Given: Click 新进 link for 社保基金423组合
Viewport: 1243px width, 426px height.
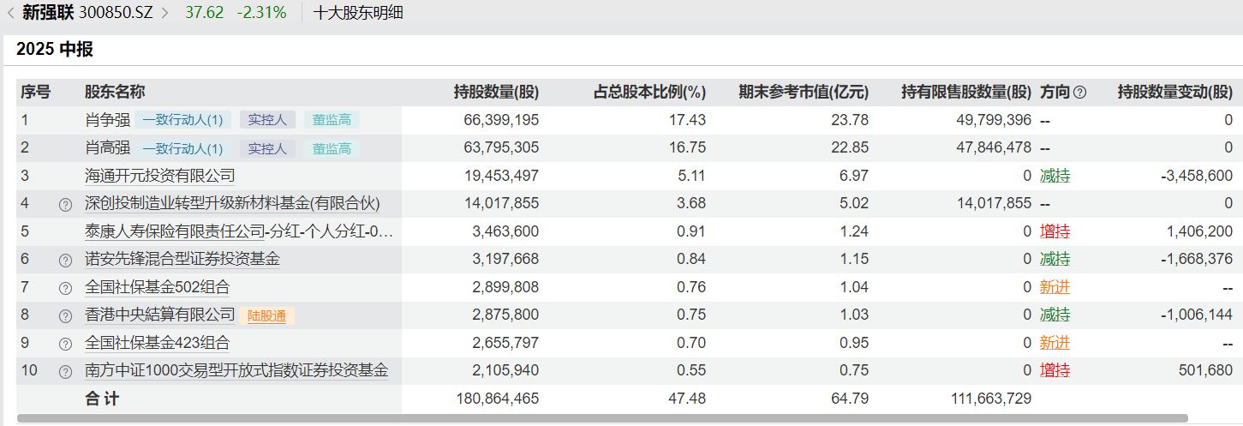Looking at the screenshot, I should coord(1055,344).
